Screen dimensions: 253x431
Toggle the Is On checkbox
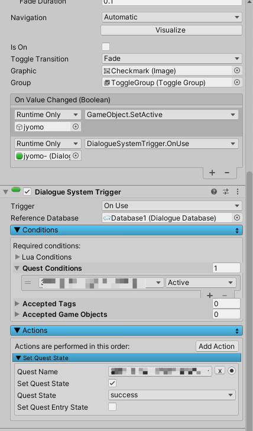(x=106, y=47)
